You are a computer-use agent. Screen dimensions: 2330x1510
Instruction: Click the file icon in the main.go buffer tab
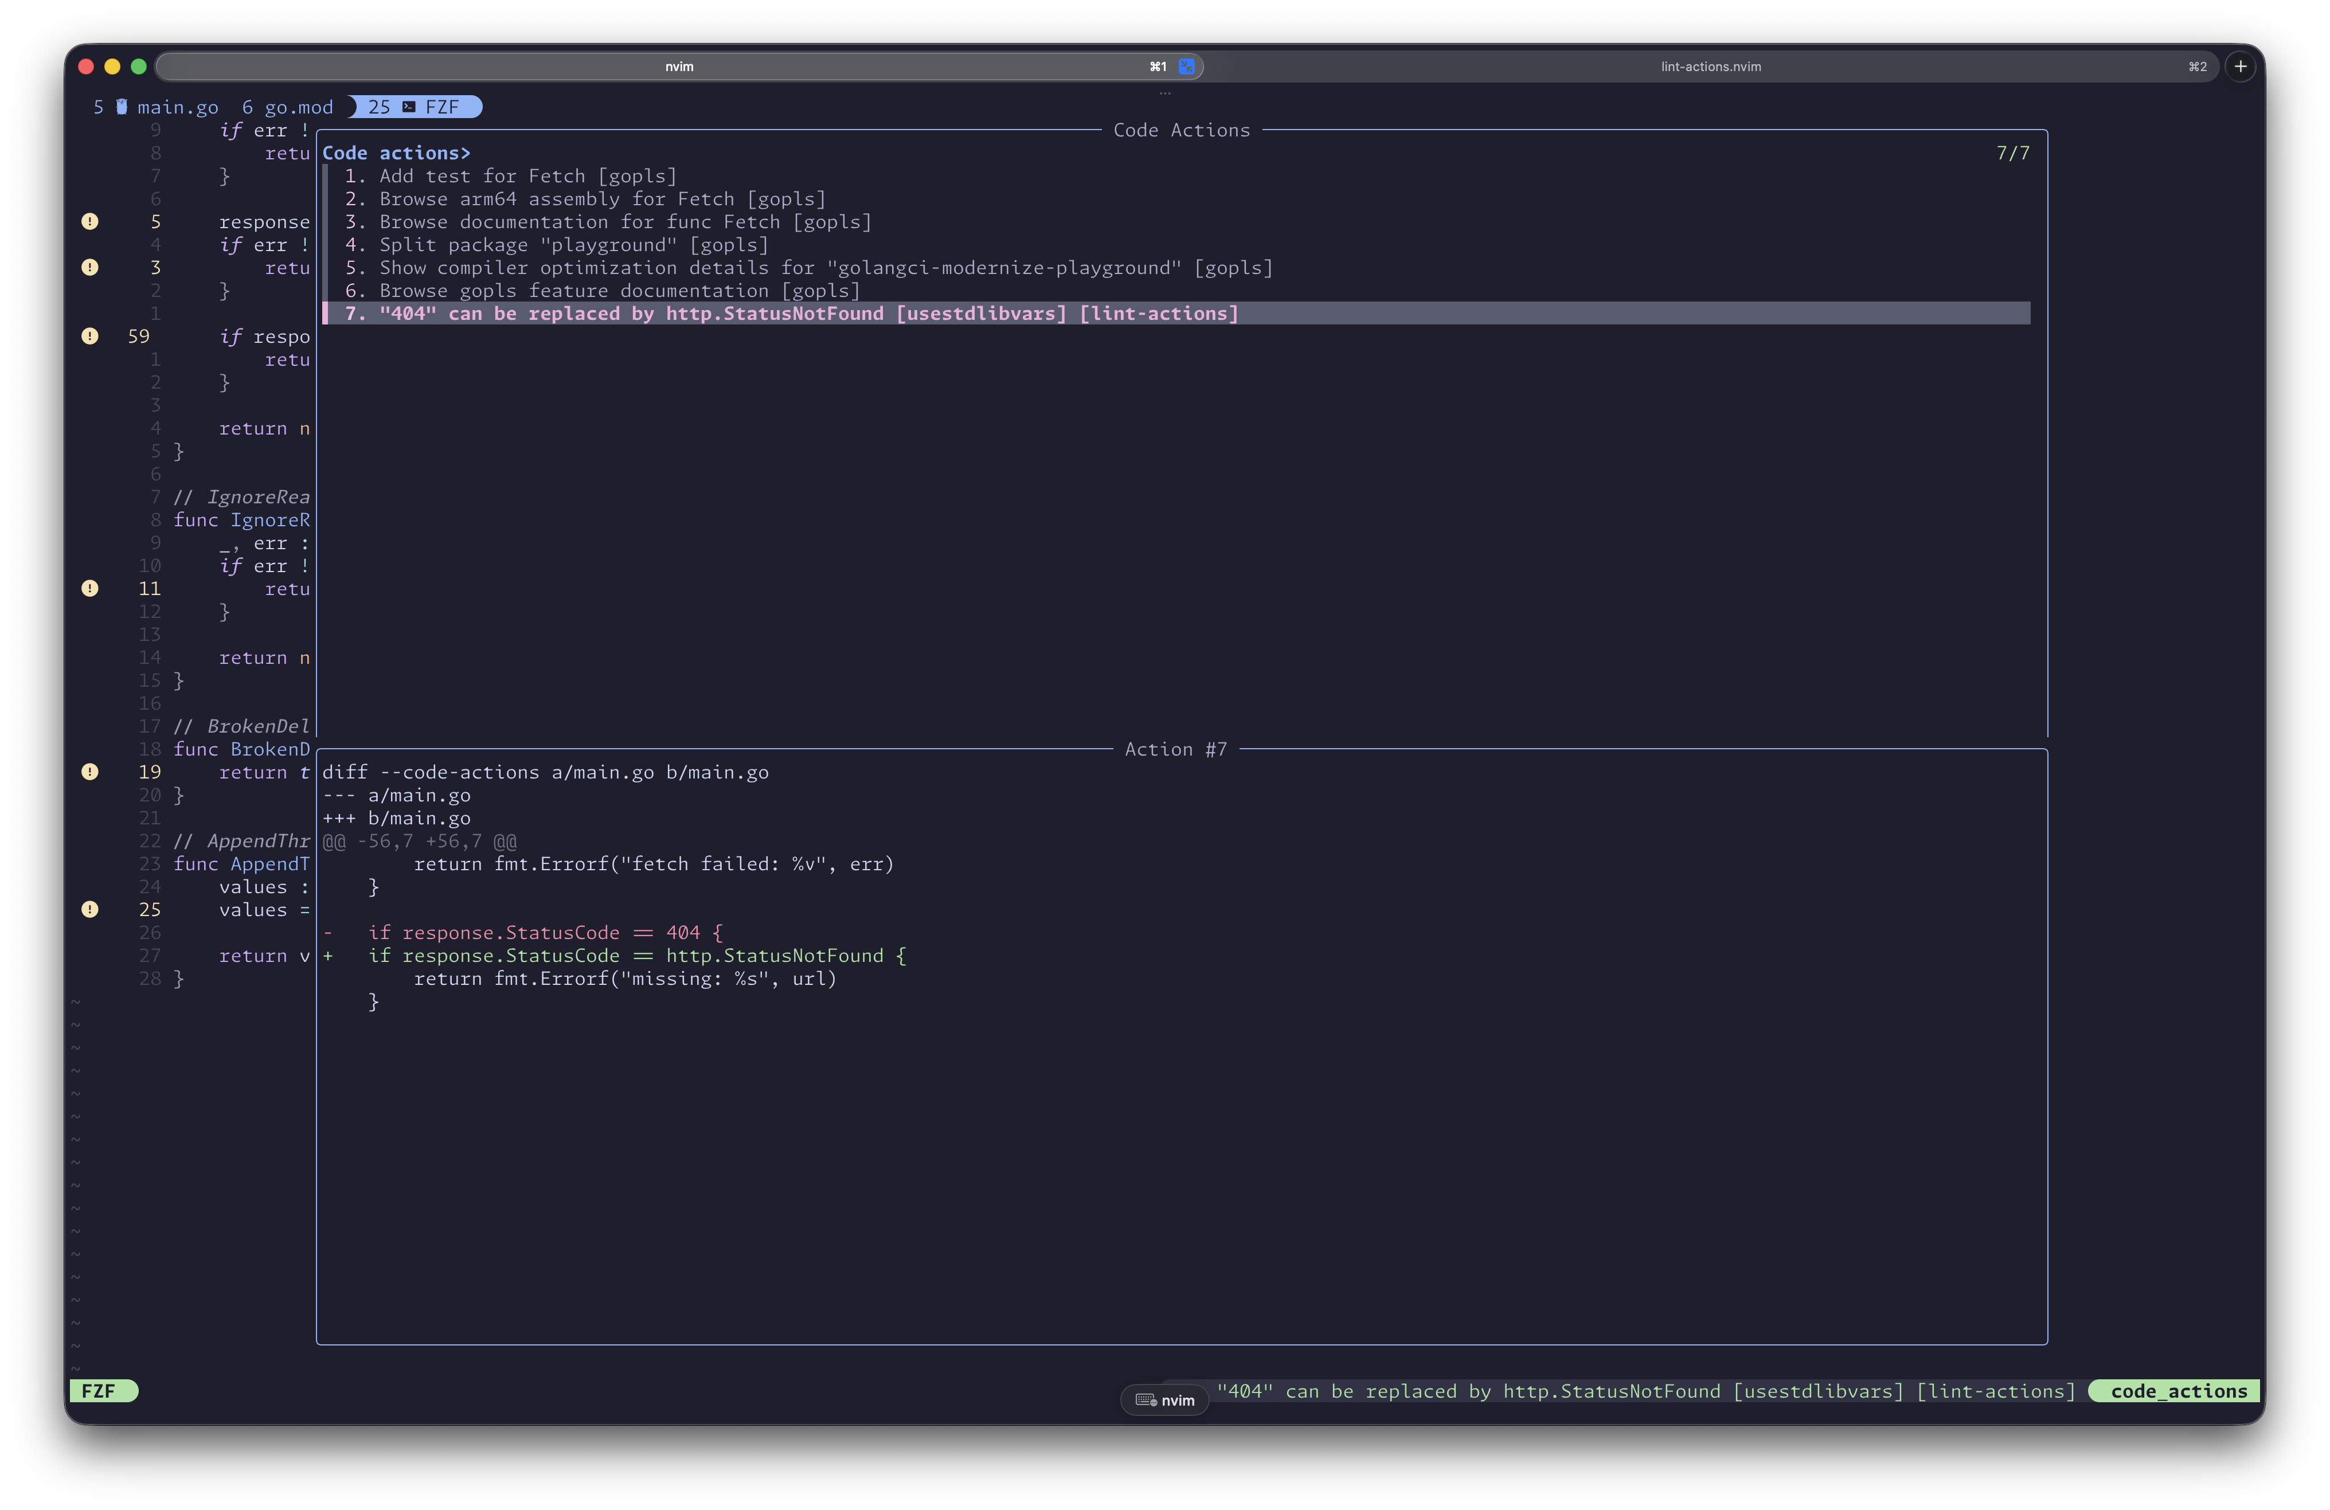tap(122, 107)
